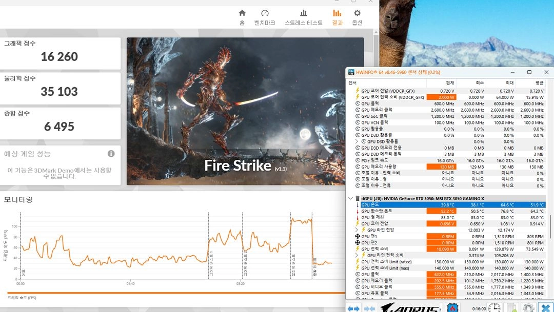Viewport: 554px width, 312px height.
Task: Click orange 52.2 °C hotspot value cell
Action: (x=441, y=211)
